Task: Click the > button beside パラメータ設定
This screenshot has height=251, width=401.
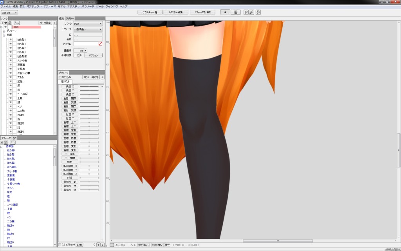Action: [102, 77]
